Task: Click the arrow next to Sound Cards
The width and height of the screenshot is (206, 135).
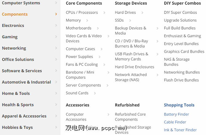Action: (95, 93)
